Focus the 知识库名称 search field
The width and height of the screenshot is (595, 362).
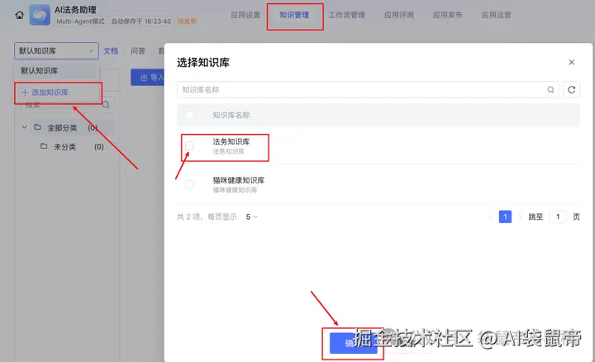coord(368,89)
